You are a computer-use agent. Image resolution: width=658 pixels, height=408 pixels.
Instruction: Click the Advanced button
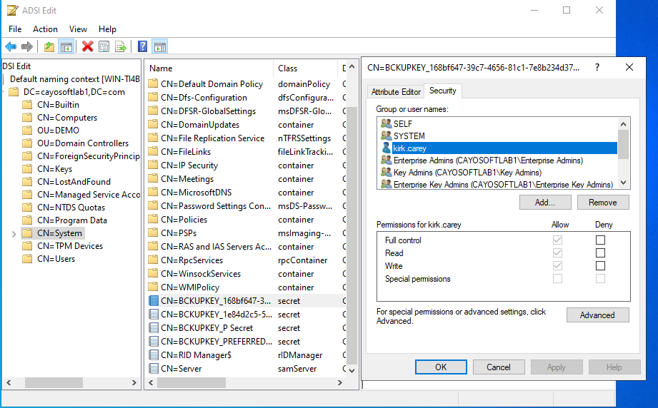(597, 315)
